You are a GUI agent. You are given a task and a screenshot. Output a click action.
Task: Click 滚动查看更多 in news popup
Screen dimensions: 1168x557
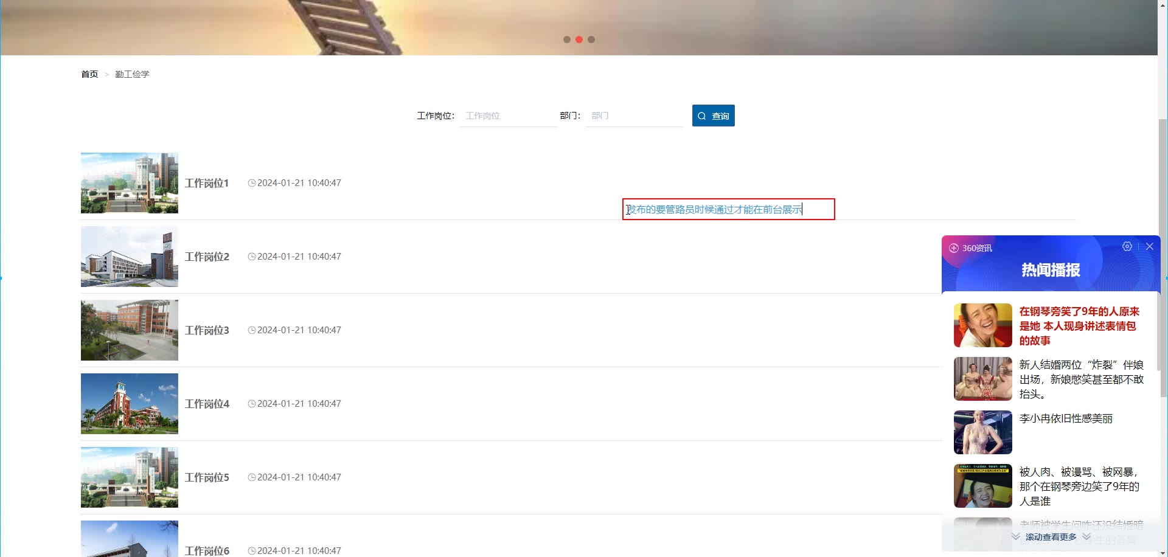(1051, 537)
